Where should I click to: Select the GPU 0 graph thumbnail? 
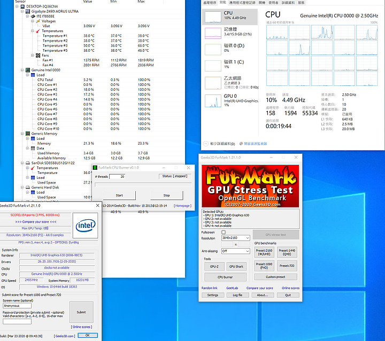click(x=213, y=101)
